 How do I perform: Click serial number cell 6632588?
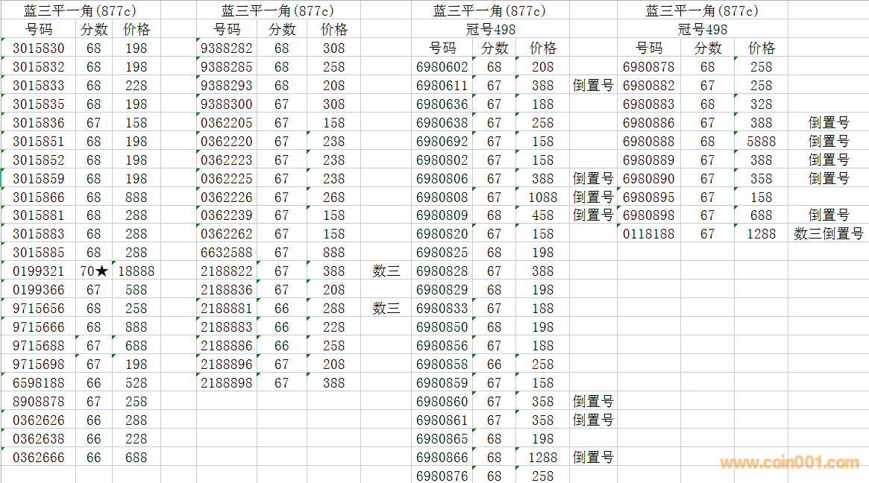click(227, 253)
